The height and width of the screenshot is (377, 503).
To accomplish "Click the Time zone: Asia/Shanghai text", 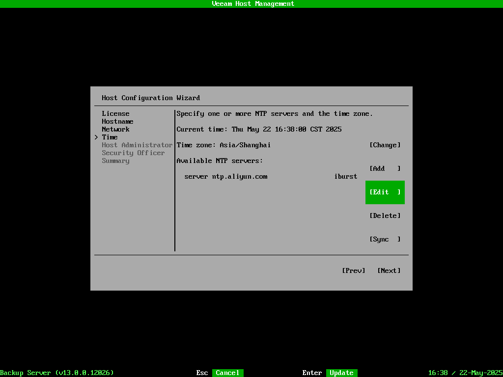I will (224, 145).
